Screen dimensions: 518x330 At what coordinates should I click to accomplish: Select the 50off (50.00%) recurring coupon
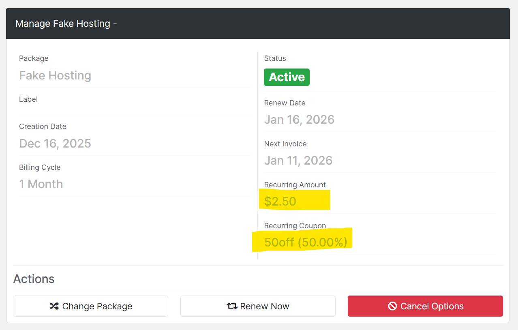pos(306,242)
